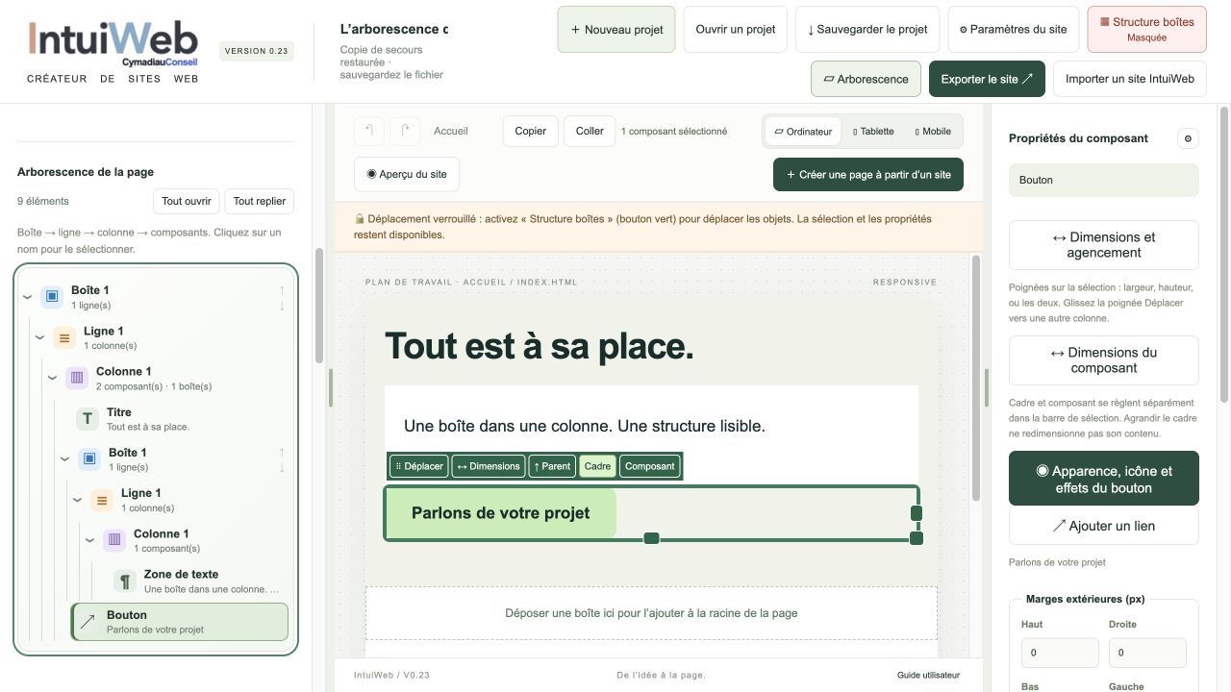Click the right-edge width handle of selection

(916, 513)
